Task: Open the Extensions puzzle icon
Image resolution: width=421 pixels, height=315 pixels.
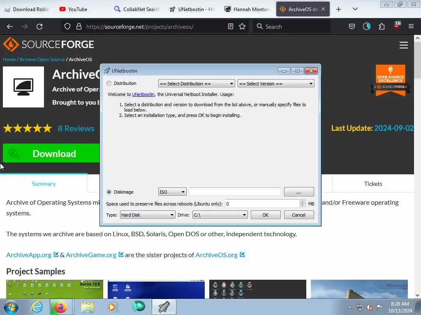Action: click(x=382, y=26)
